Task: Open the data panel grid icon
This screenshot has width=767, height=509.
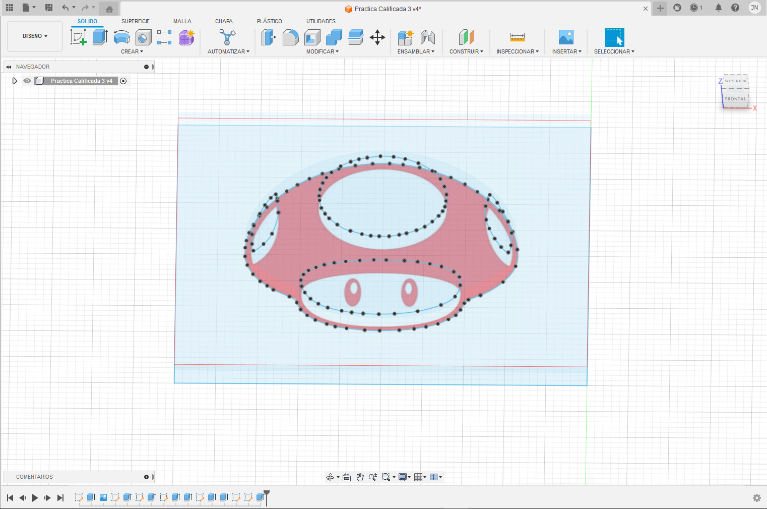Action: [x=10, y=8]
